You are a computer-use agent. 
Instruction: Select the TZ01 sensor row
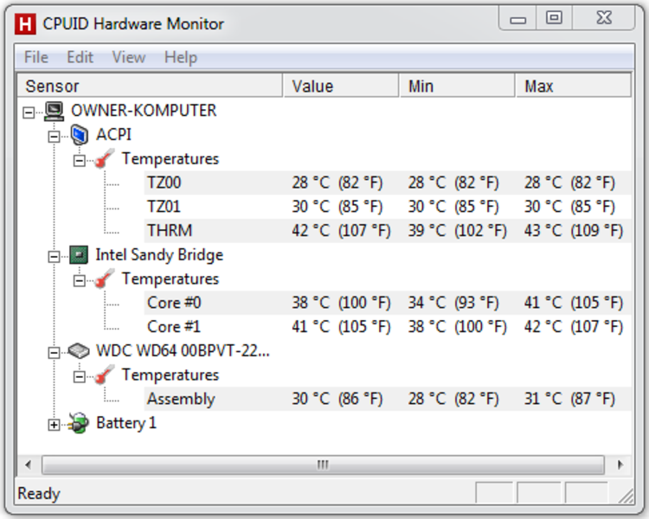[388, 207]
